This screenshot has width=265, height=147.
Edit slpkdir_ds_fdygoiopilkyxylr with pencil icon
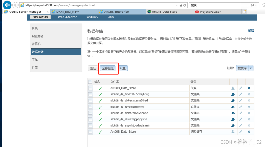pyautogui.click(x=241, y=107)
